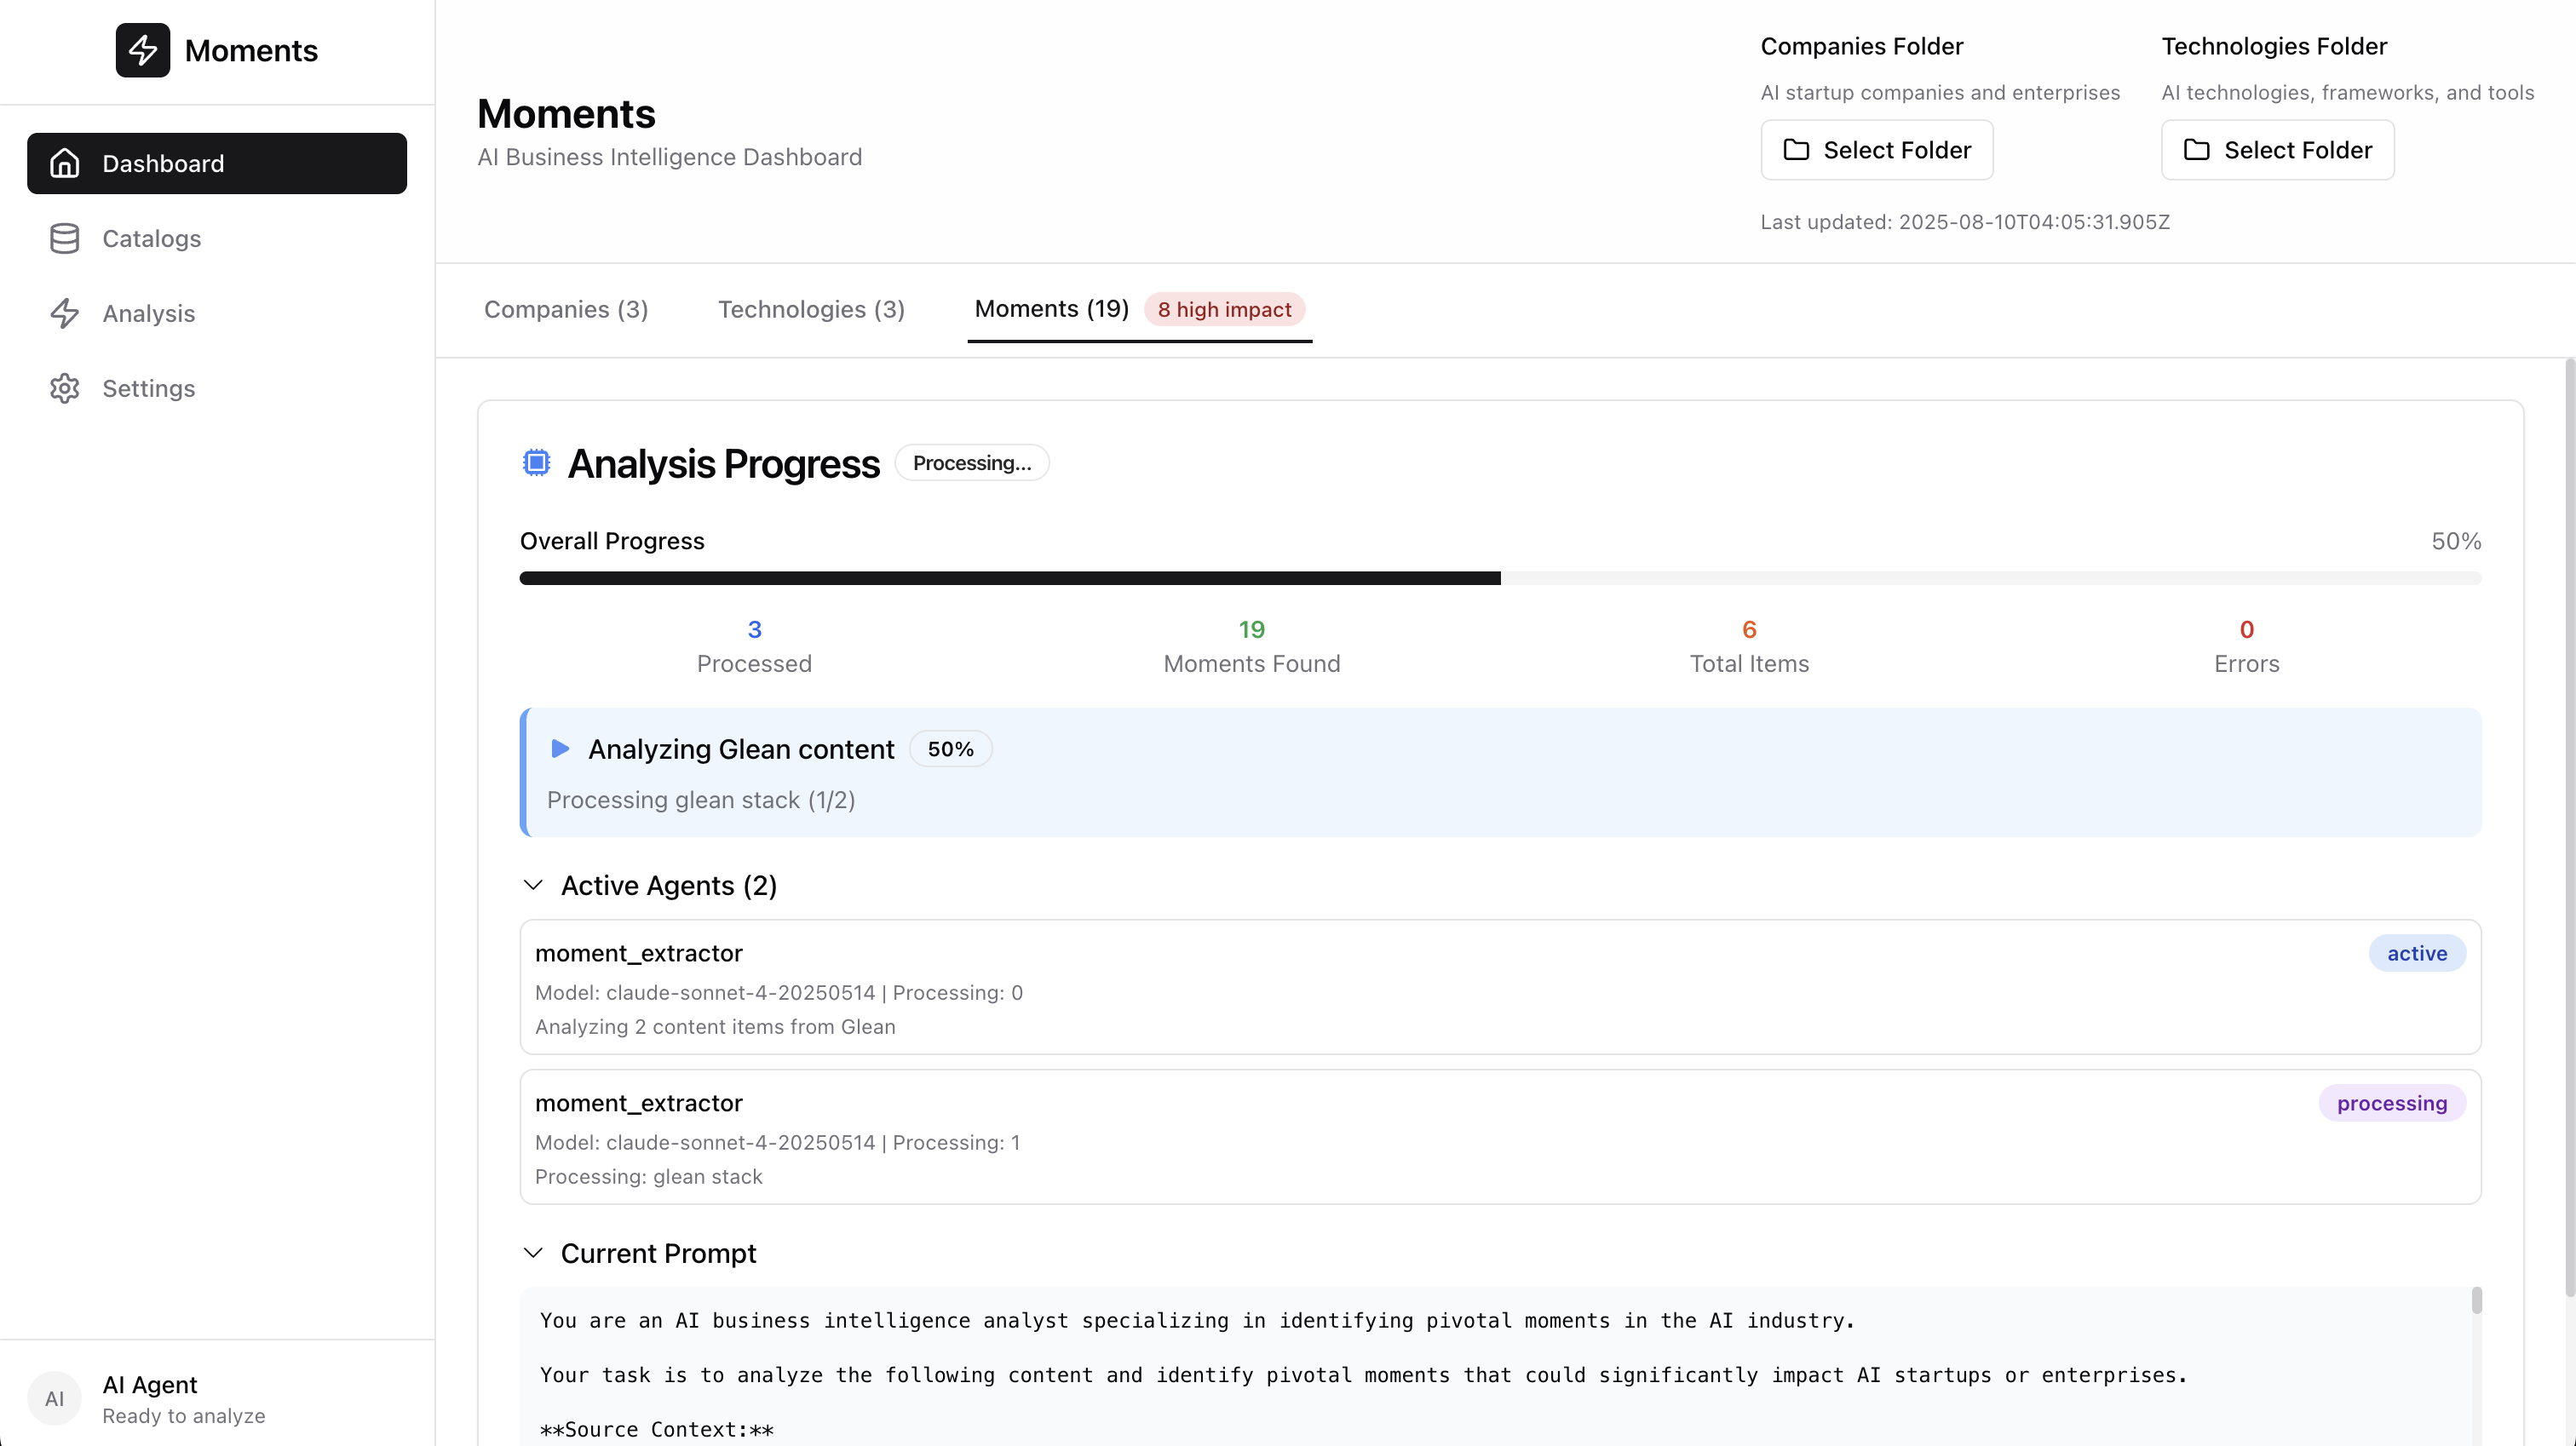Click the Processing... status badge
This screenshot has height=1446, width=2576.
pyautogui.click(x=971, y=462)
